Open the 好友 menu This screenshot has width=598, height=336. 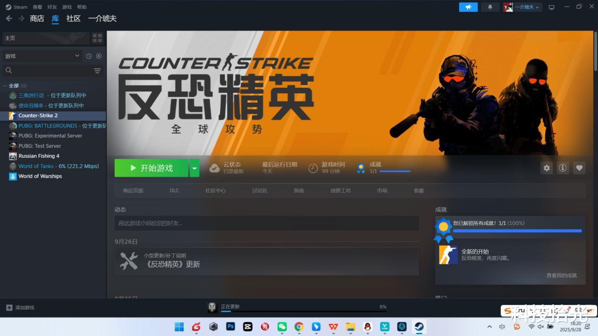click(52, 7)
